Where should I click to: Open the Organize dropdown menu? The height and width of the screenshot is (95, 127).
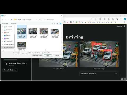(x=5, y=23)
